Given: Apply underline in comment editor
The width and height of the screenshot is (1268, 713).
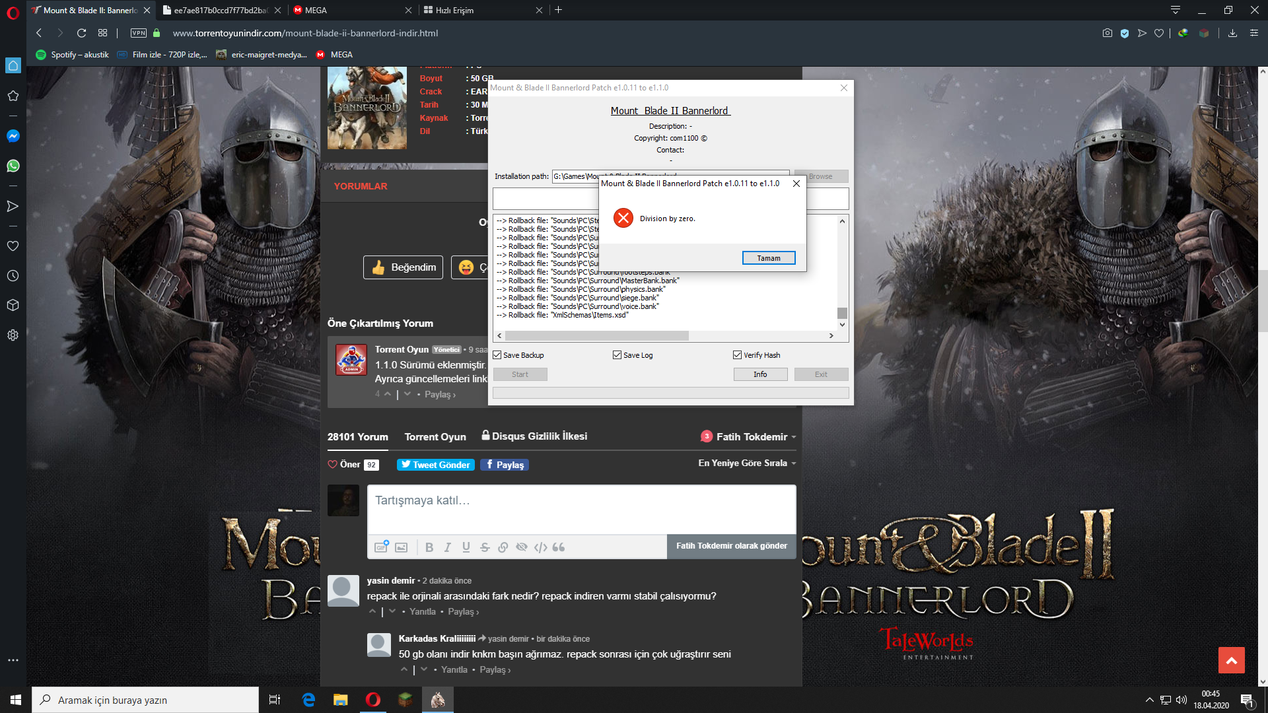Looking at the screenshot, I should 466,547.
